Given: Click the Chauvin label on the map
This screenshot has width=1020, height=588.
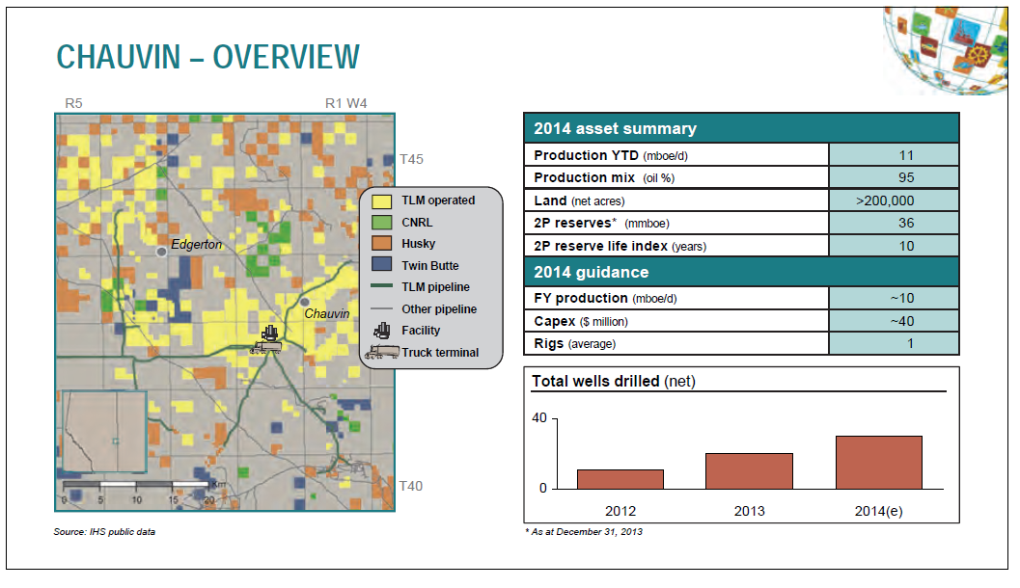Looking at the screenshot, I should click(x=327, y=314).
